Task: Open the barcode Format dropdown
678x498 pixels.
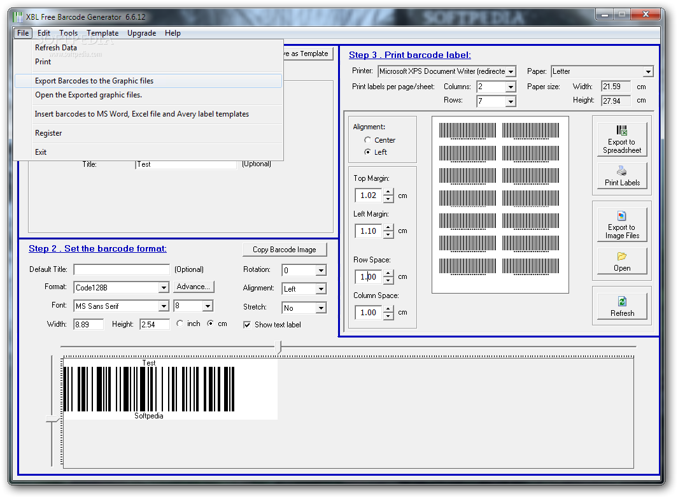Action: point(164,287)
